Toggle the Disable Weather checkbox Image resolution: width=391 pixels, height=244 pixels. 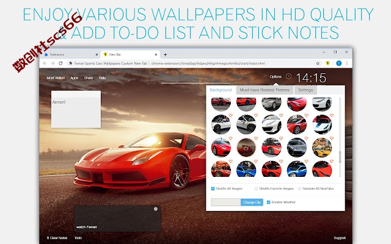[x=269, y=202]
